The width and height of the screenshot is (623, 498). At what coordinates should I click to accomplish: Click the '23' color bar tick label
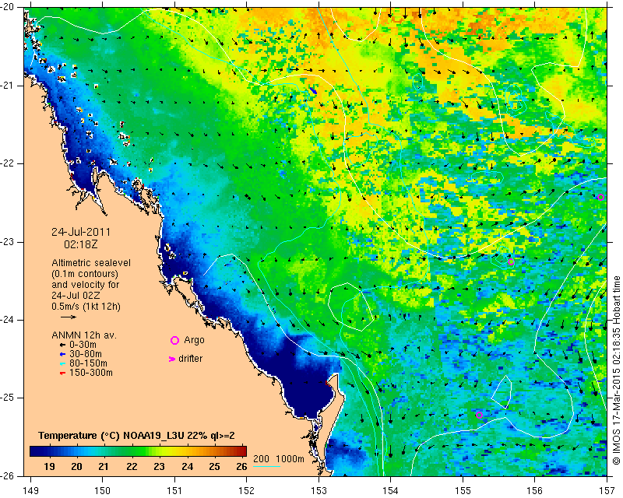tap(159, 466)
